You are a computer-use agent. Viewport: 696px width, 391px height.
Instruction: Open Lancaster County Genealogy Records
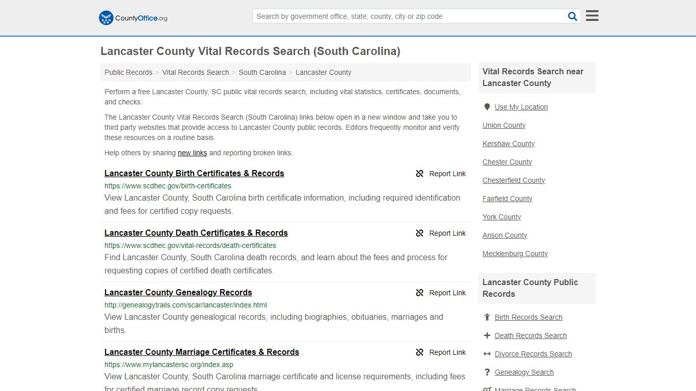(178, 292)
